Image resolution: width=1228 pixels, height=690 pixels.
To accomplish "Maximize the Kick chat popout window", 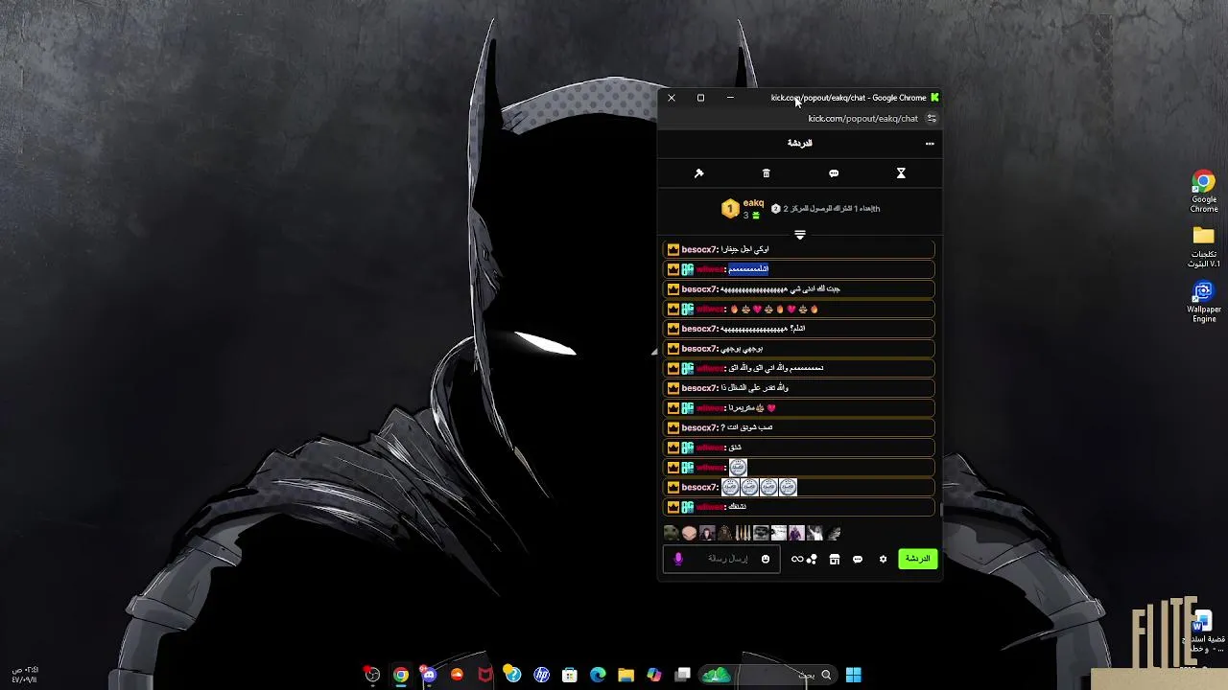I will [x=700, y=98].
